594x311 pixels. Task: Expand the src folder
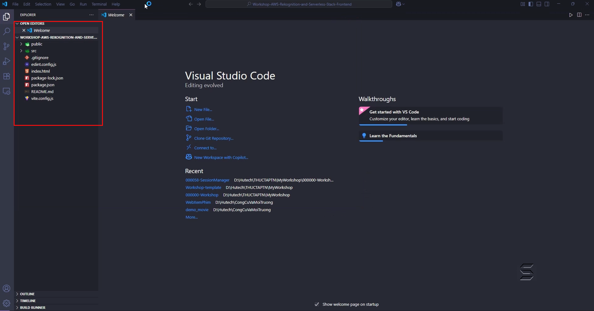click(x=21, y=51)
